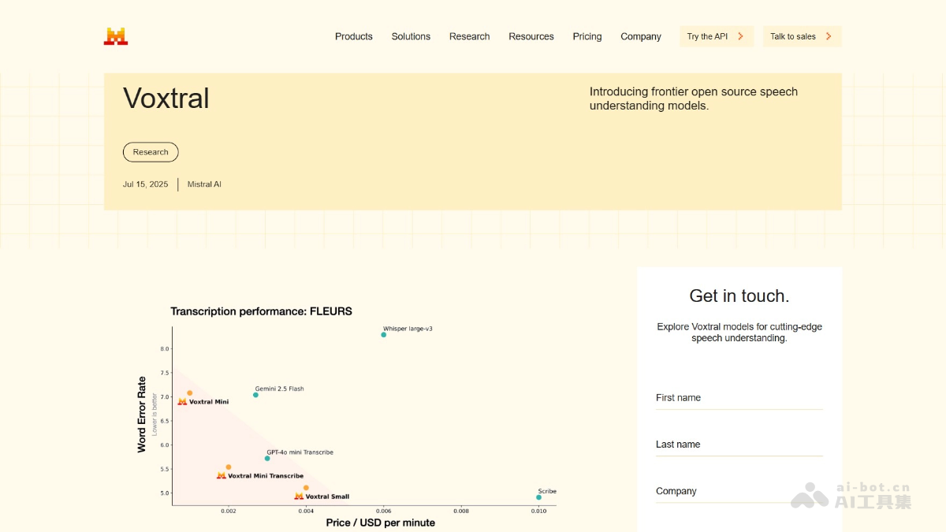Open the Company nav item
This screenshot has width=946, height=532.
(x=640, y=36)
